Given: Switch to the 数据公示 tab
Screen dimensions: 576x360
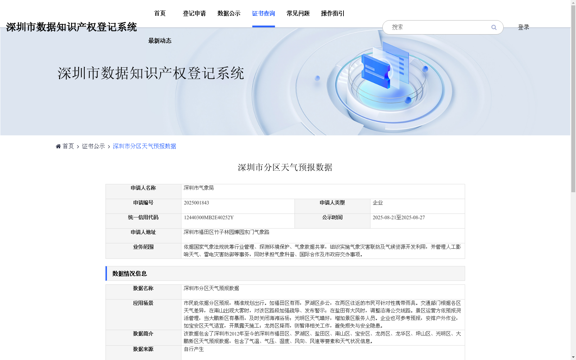Looking at the screenshot, I should (229, 13).
